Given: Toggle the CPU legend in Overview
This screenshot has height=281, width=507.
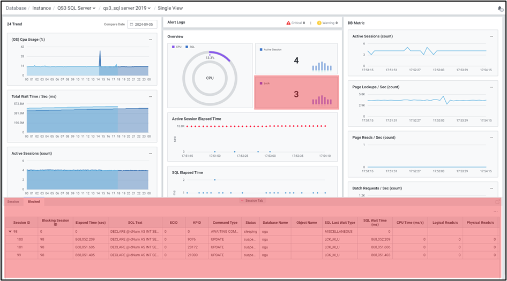Looking at the screenshot, I should point(176,47).
